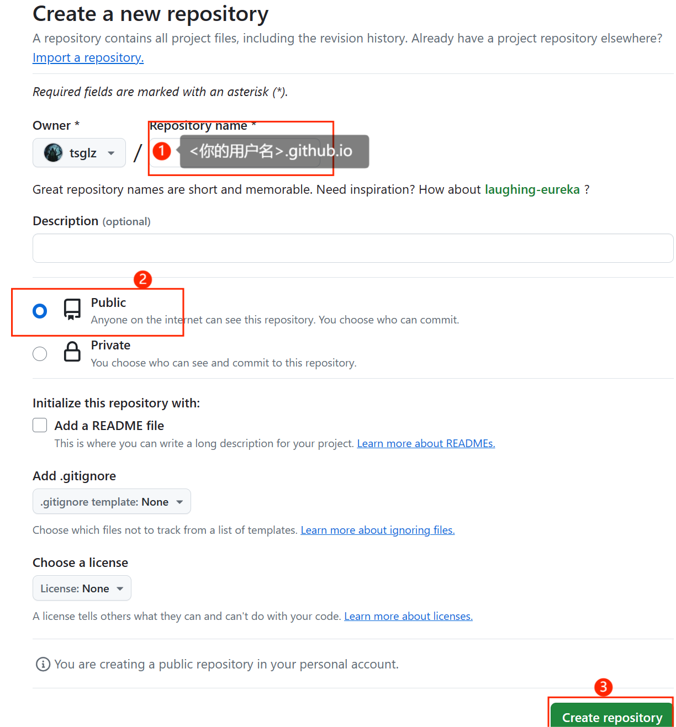Click the info icon beside public repository notice
Screen dimensions: 676x727
coord(43,664)
